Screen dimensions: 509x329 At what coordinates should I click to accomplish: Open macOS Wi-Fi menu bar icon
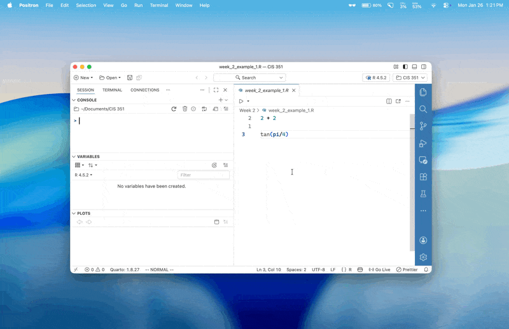(433, 5)
